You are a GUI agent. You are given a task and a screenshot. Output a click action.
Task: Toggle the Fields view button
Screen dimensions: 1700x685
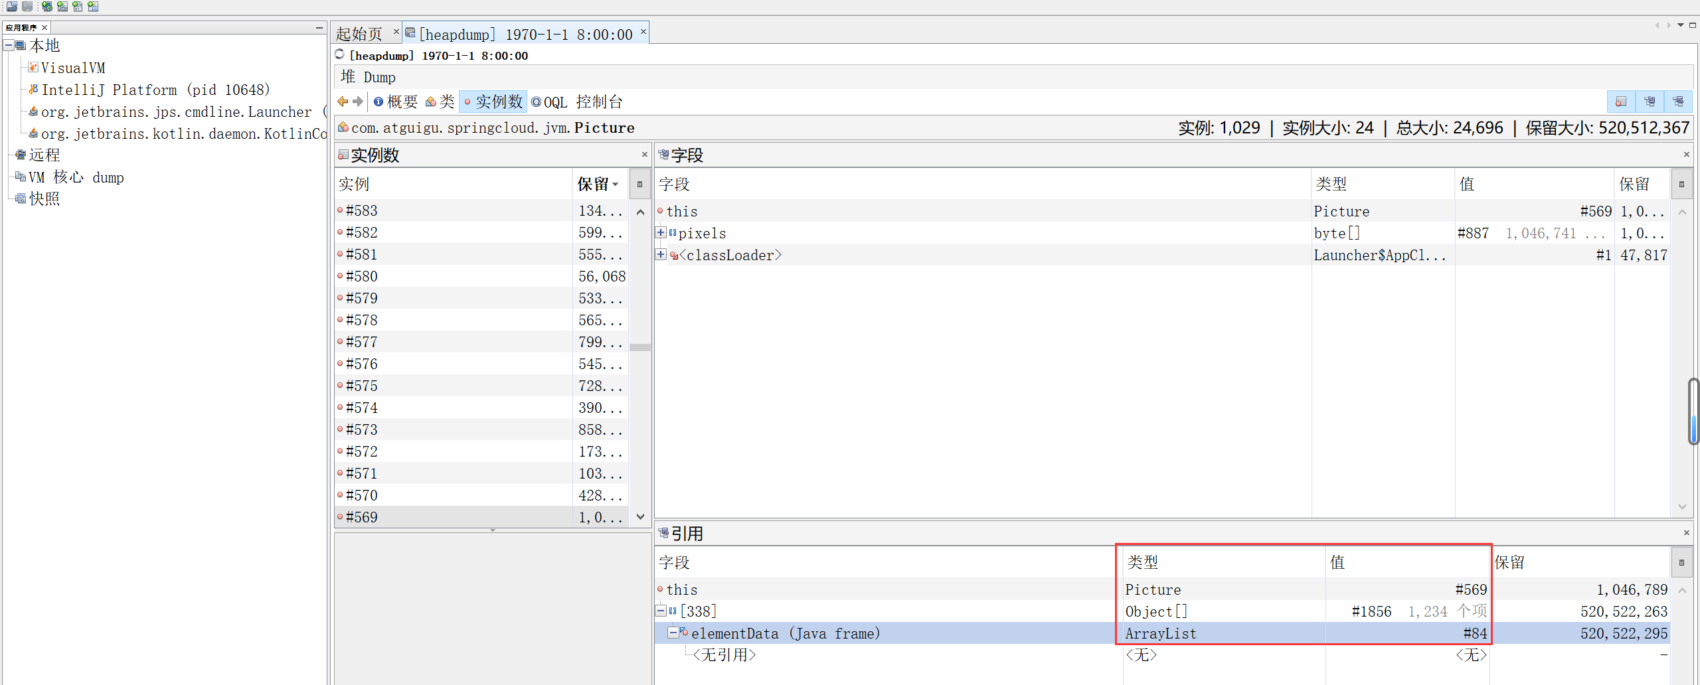tap(1650, 102)
